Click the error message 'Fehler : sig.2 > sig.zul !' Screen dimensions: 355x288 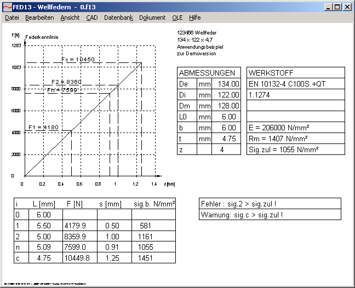(x=269, y=204)
